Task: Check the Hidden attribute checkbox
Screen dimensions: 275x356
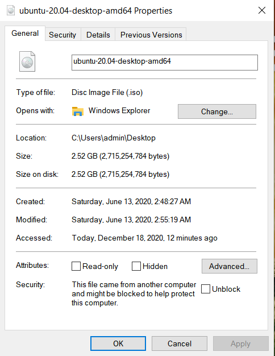Action: point(136,266)
